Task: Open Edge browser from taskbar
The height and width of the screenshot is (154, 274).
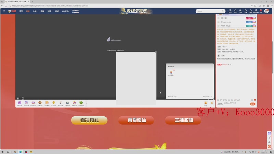Action: 21,152
